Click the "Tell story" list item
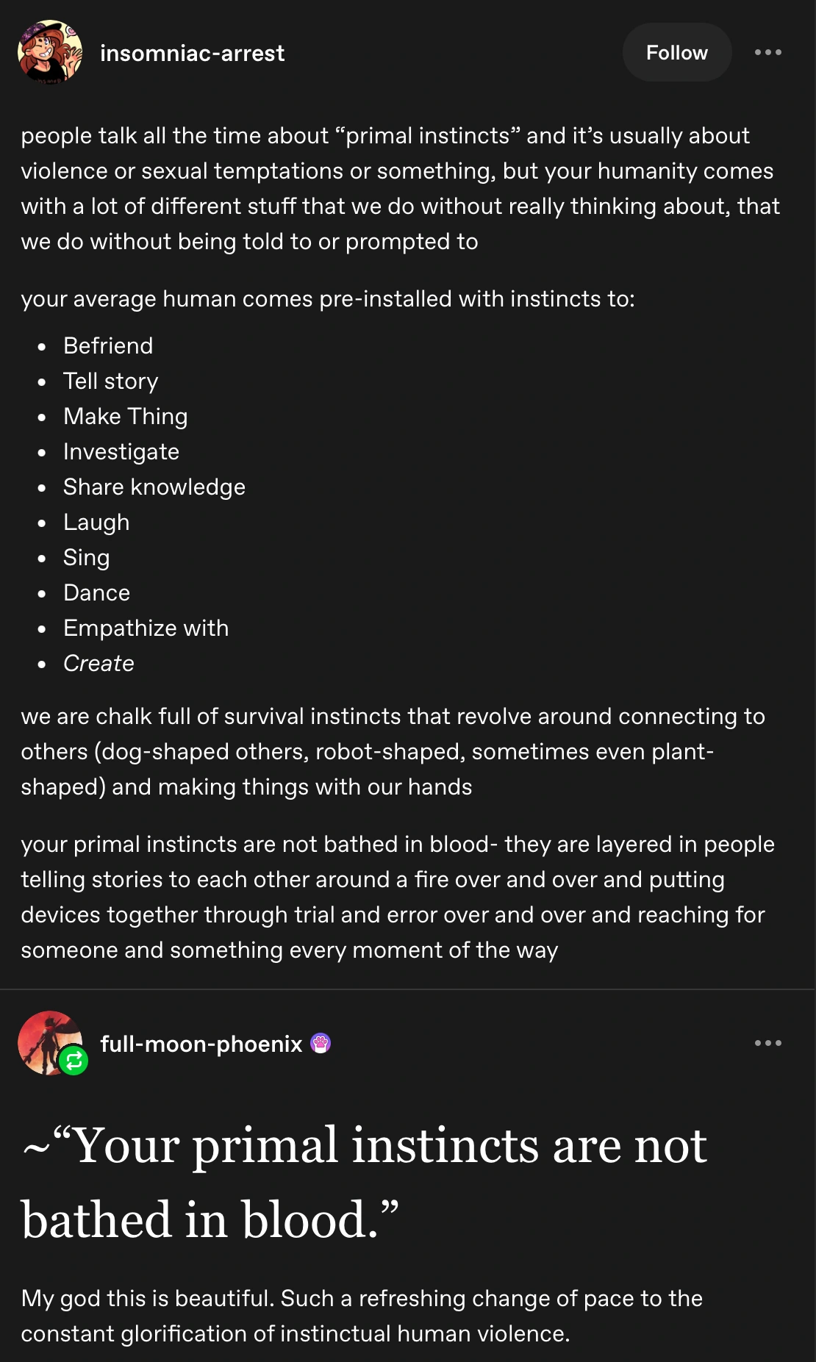Screen dimensions: 816x1362 (x=110, y=381)
